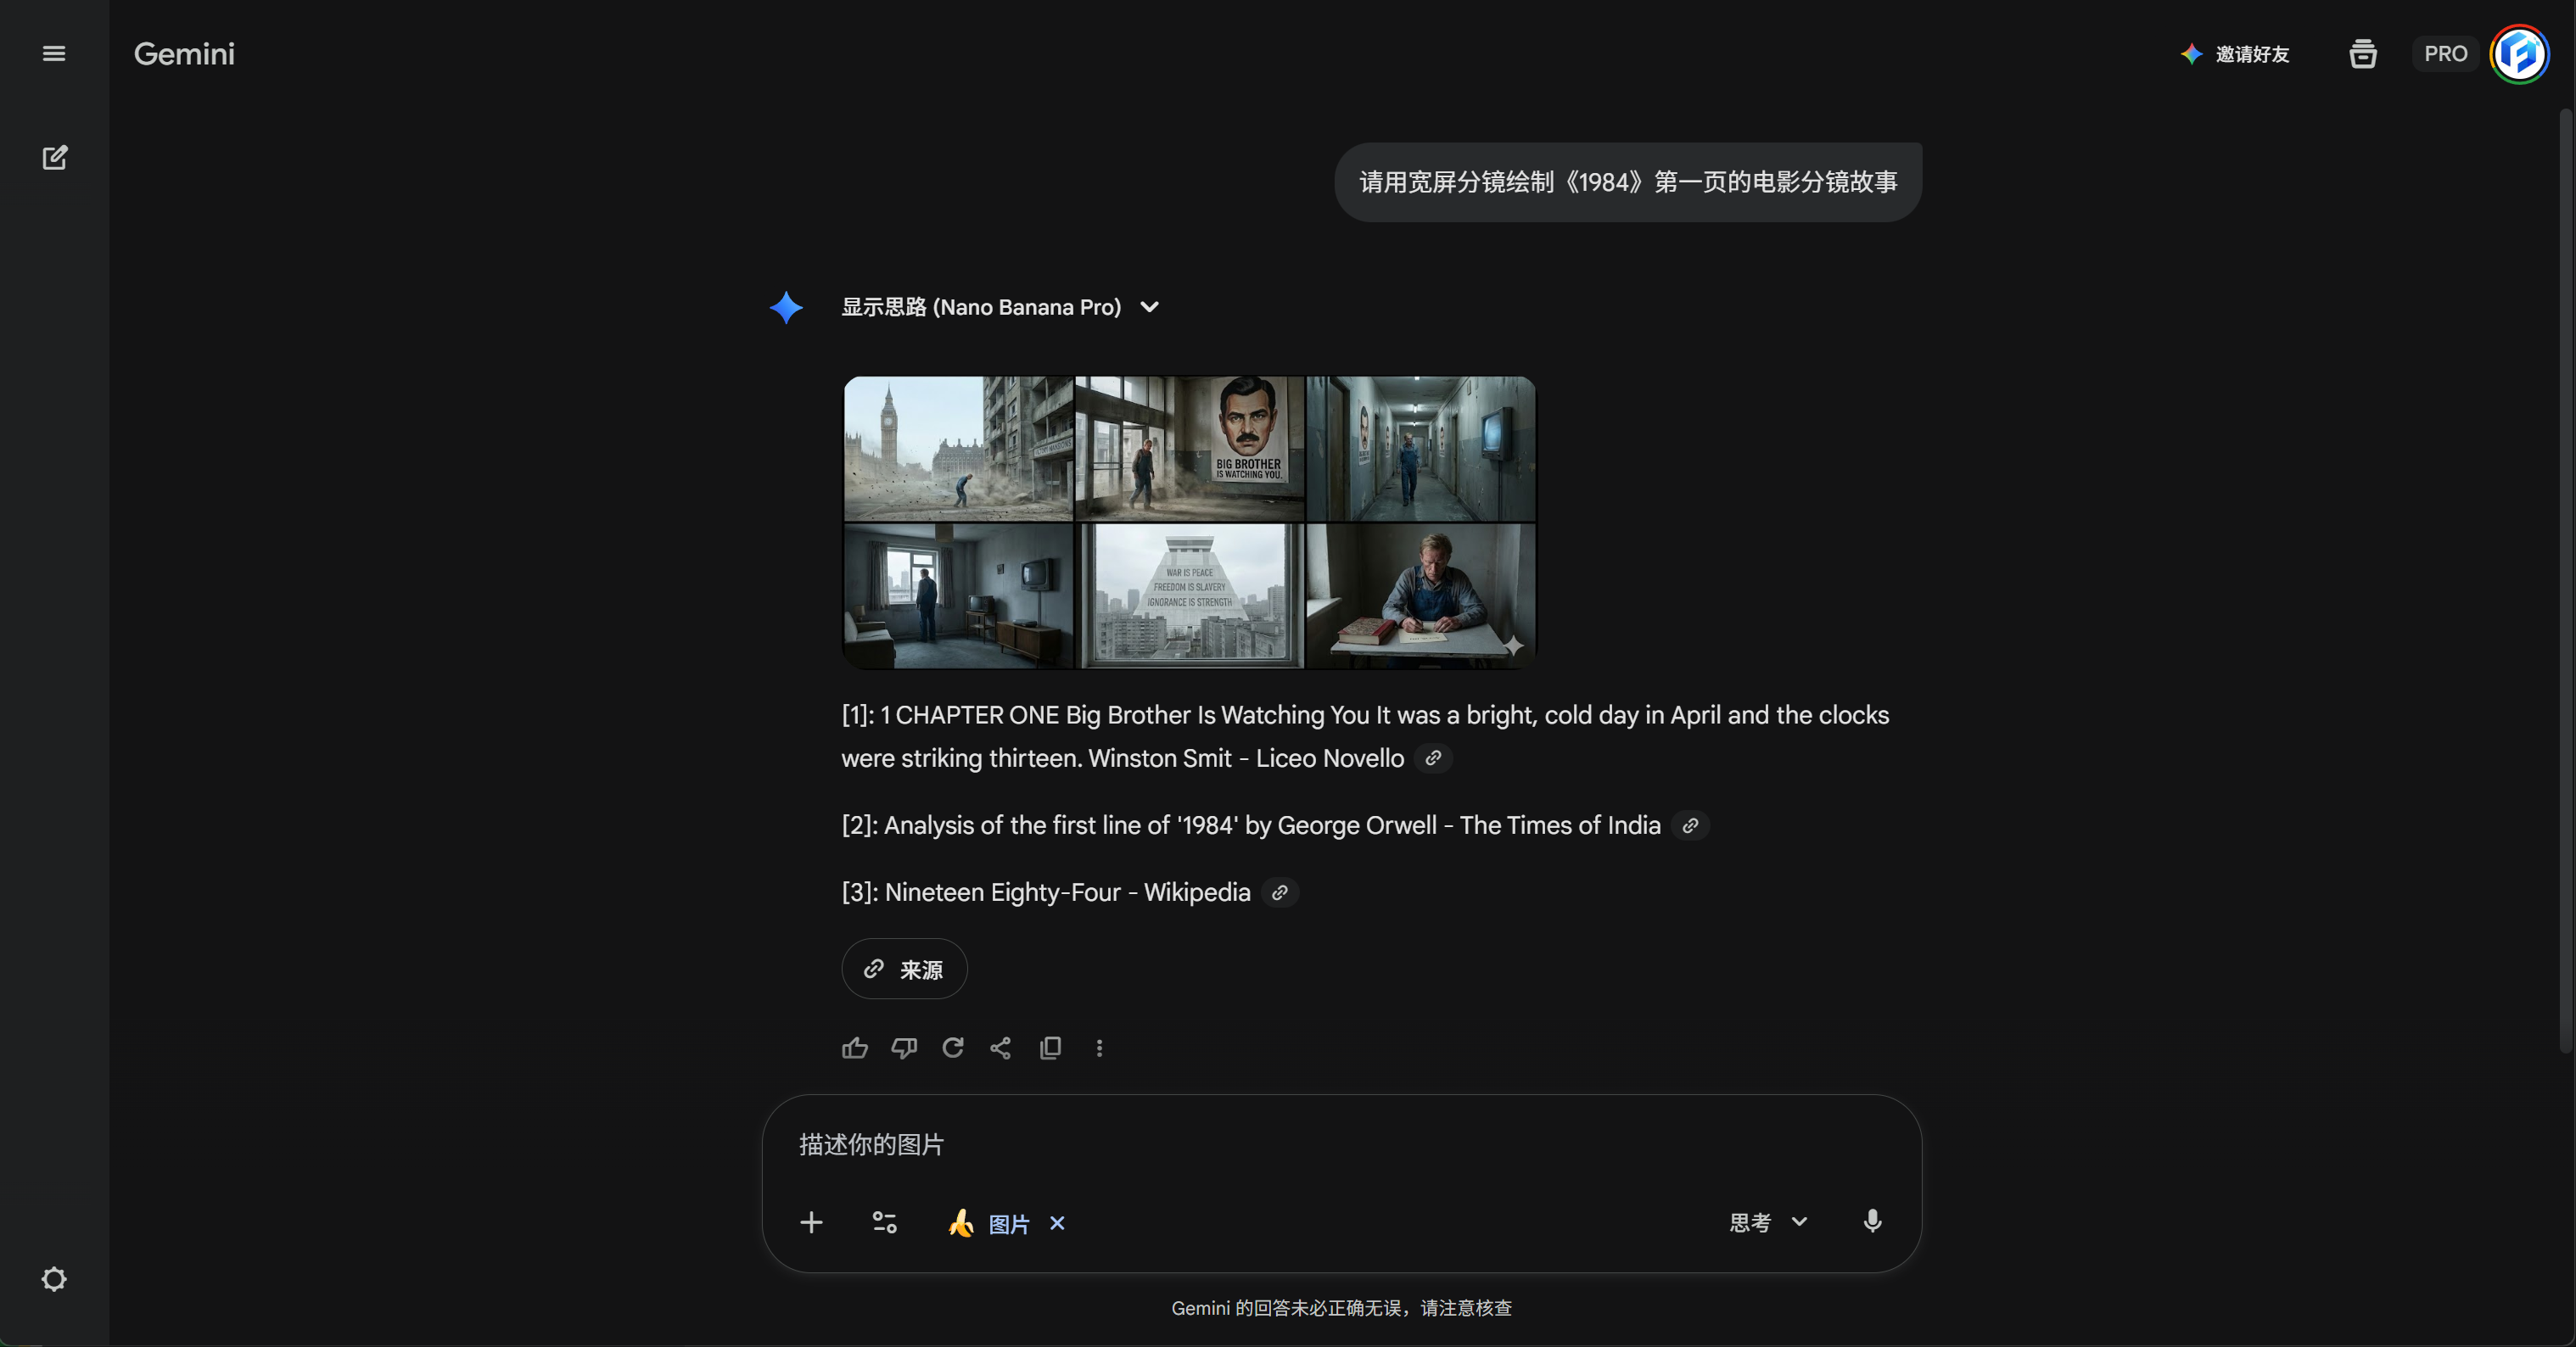Open source link for Wikipedia citation

1280,892
